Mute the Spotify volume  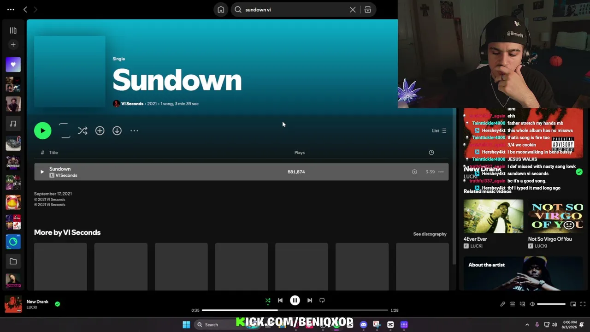(532, 304)
